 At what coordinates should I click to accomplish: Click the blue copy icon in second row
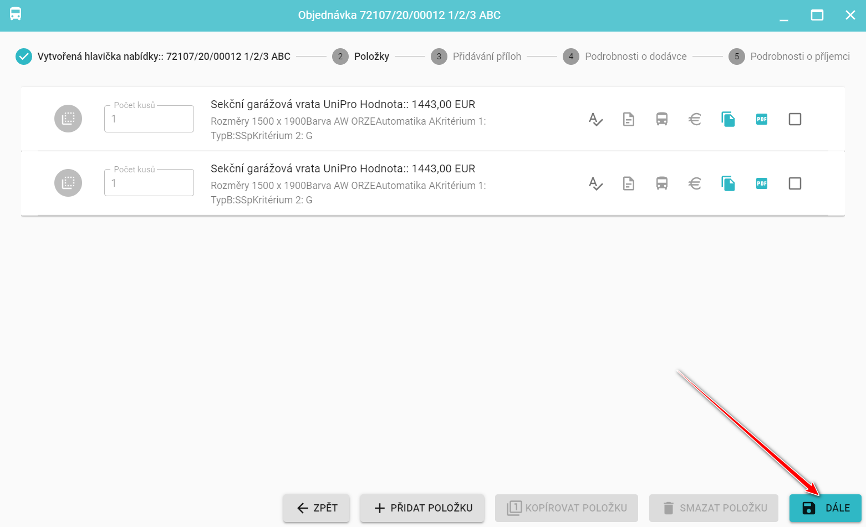728,183
